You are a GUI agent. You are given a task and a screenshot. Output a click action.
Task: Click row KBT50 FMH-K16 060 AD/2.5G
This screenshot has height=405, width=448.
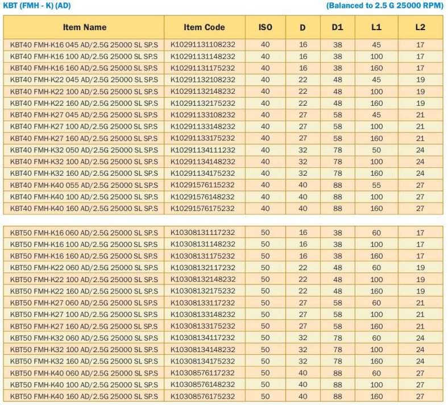point(223,233)
